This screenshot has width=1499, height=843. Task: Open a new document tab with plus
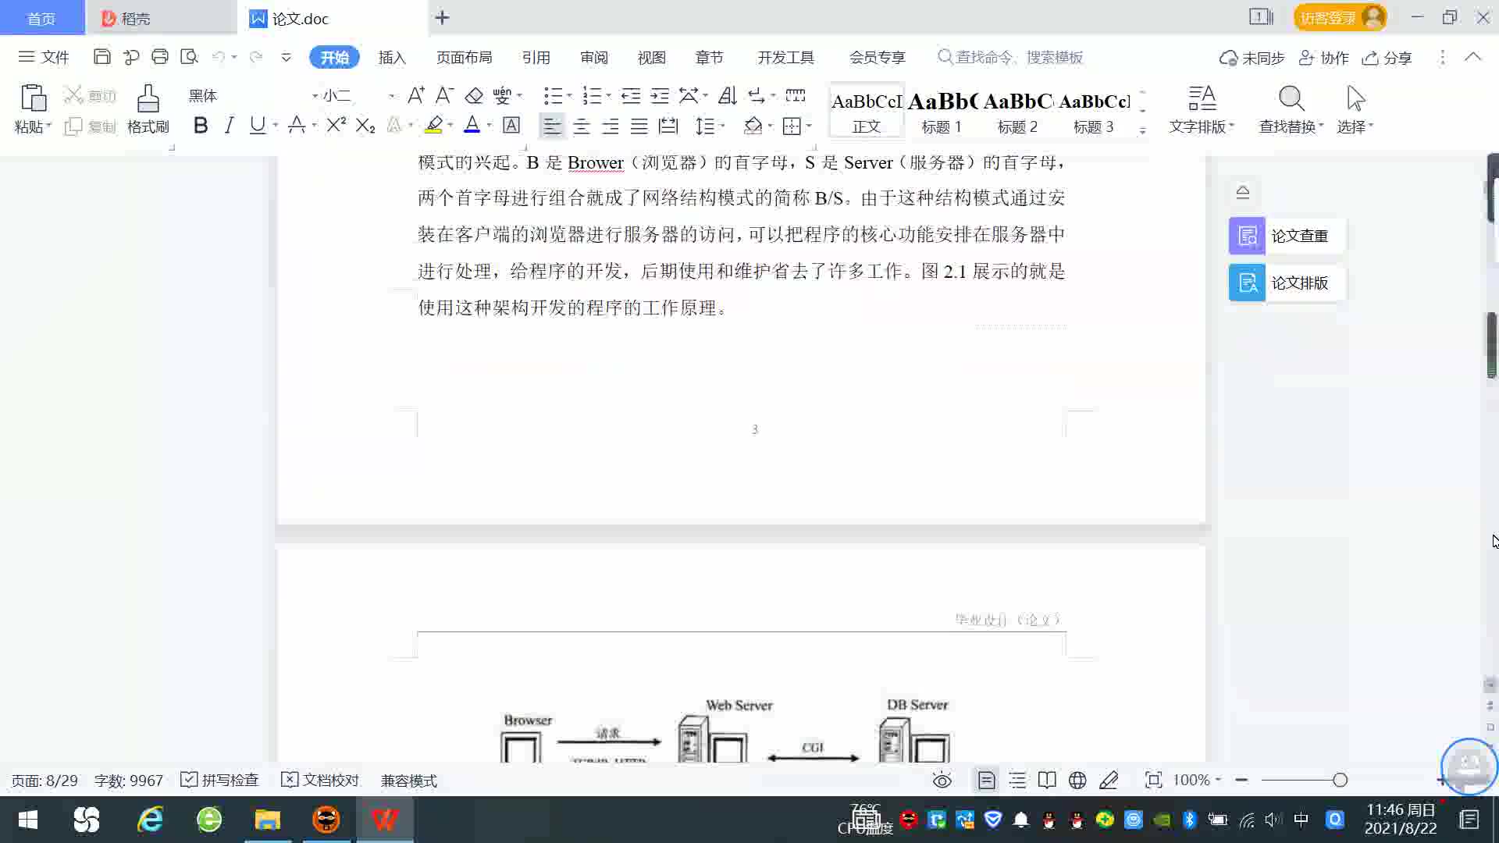pos(442,17)
